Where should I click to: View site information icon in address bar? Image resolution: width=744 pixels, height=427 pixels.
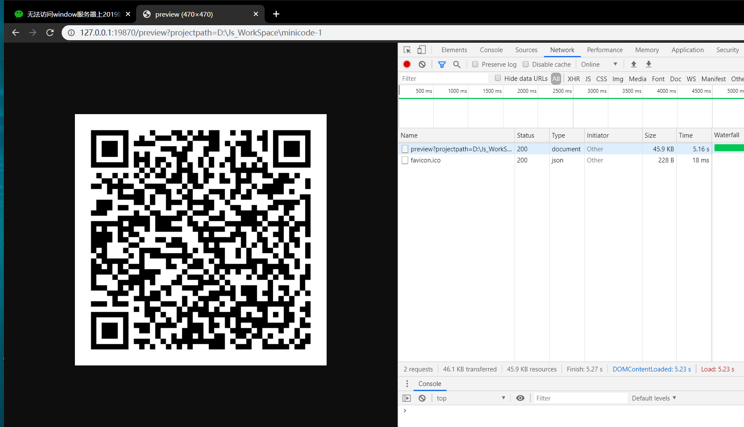tap(71, 32)
